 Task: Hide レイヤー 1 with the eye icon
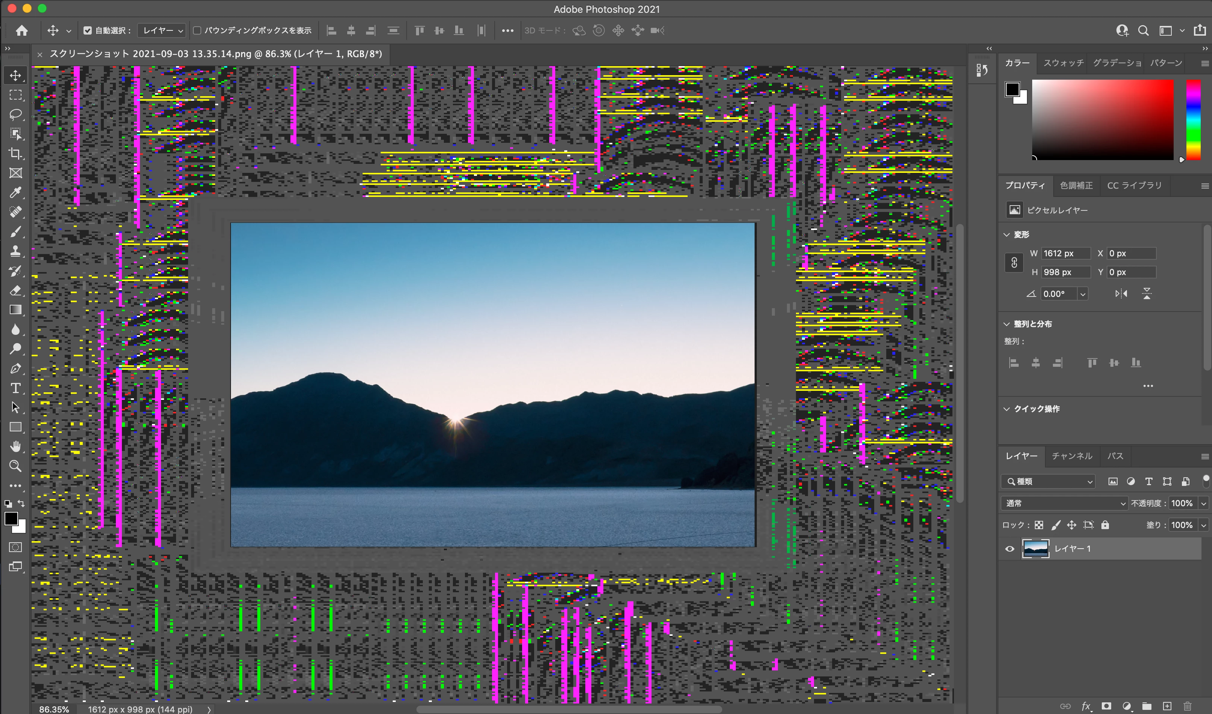[1010, 549]
